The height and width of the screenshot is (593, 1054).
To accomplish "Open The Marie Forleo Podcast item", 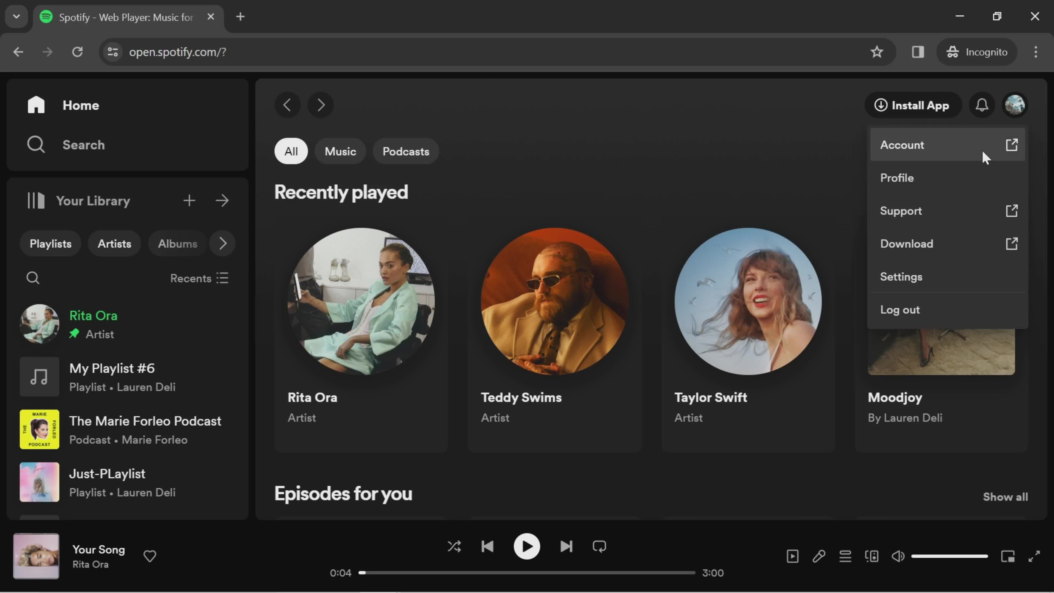I will [x=128, y=430].
